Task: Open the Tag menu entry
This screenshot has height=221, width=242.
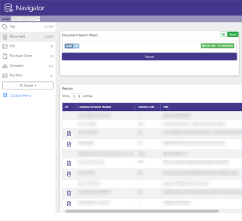Action: tap(28, 27)
